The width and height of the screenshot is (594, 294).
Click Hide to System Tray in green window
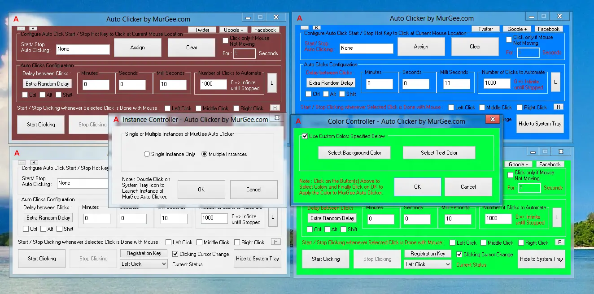(x=542, y=259)
